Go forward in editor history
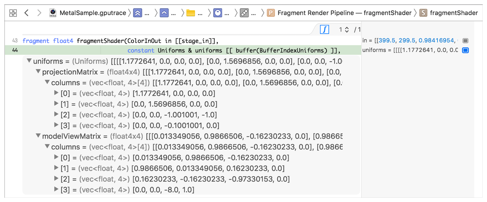The width and height of the screenshot is (487, 202). pyautogui.click(x=39, y=13)
